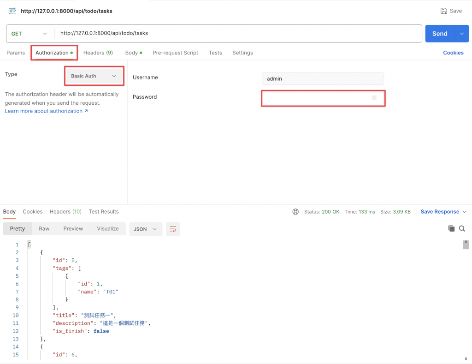The width and height of the screenshot is (472, 364).
Task: Open the Basic Auth type dropdown
Action: pyautogui.click(x=94, y=76)
